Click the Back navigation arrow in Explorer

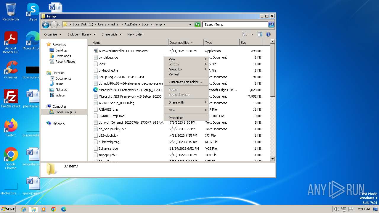[x=46, y=25]
